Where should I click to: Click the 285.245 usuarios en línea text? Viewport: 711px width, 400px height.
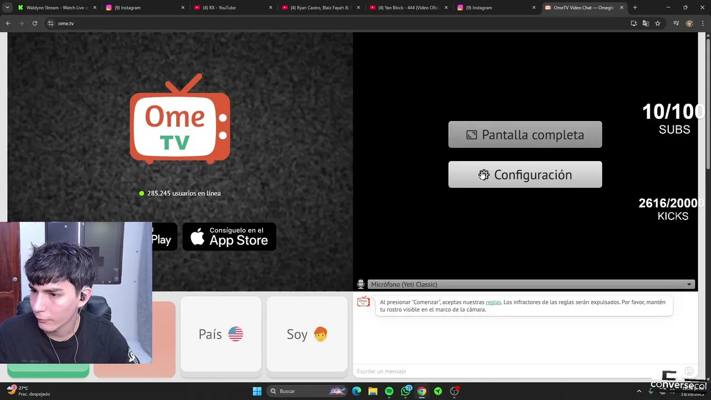(184, 193)
